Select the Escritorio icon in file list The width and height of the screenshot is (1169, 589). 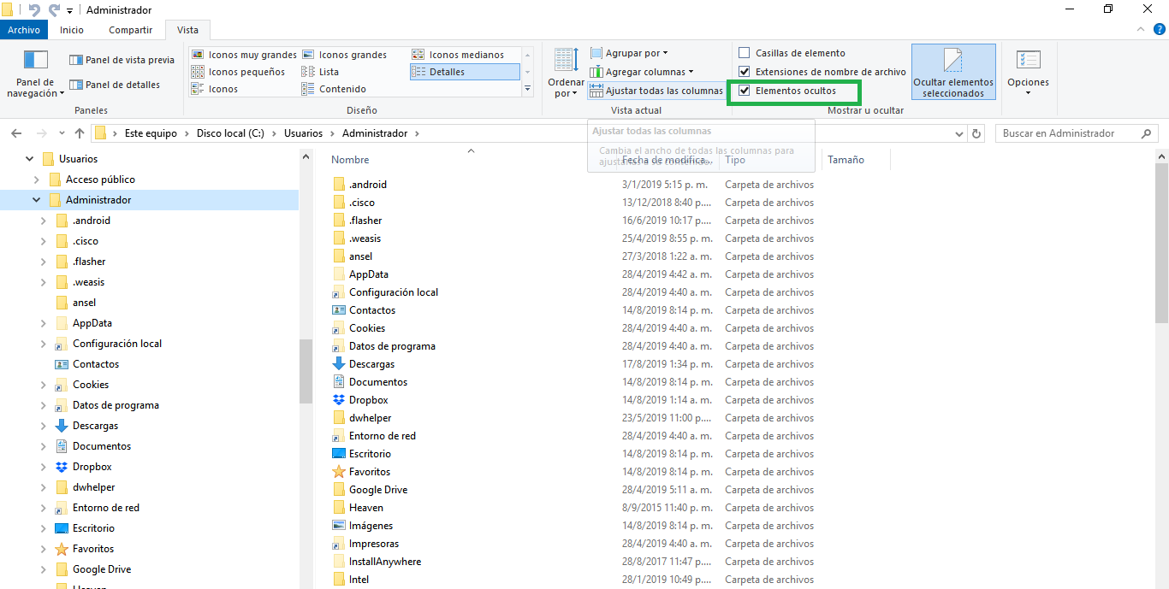(x=339, y=454)
